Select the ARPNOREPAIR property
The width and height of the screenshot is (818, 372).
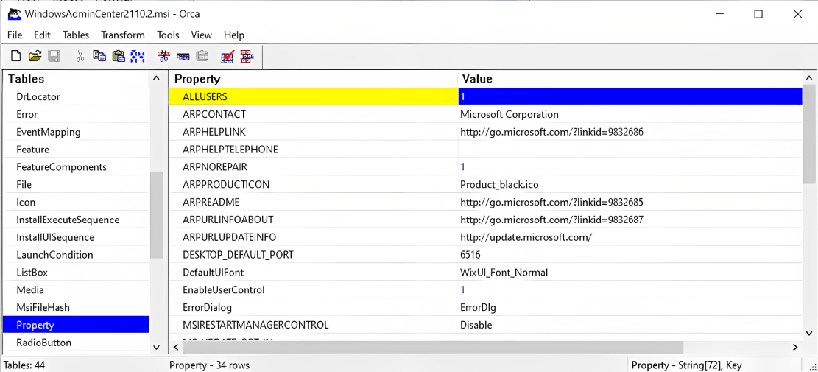click(x=314, y=167)
